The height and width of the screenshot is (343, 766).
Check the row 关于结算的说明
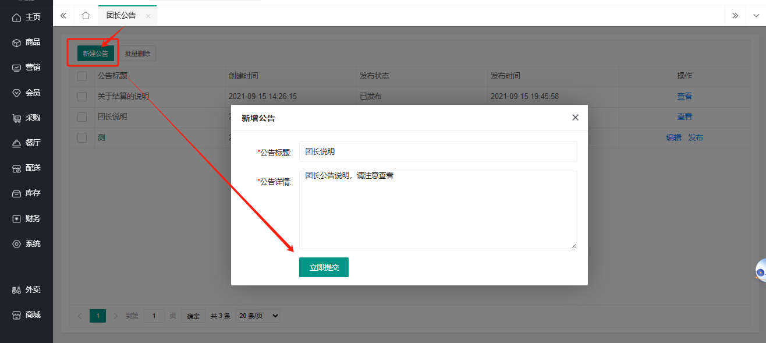coord(82,97)
